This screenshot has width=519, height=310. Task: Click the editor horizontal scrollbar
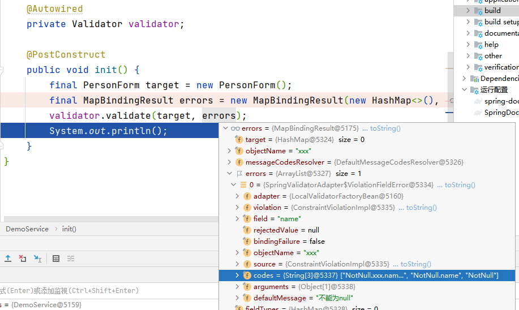[111, 219]
